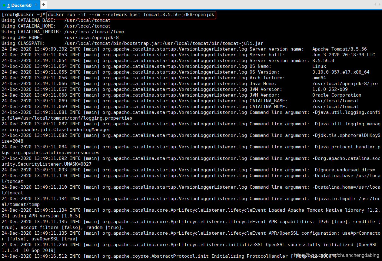Click the '-Dignore.endorsed.dirs=' argument
382x261 pixels.
[x=344, y=170]
